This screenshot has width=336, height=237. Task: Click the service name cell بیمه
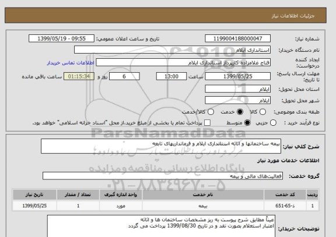[203, 206]
